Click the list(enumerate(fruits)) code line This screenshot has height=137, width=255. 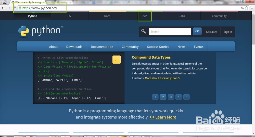59,93
